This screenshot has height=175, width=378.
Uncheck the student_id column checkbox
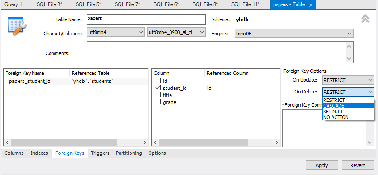[x=158, y=88]
